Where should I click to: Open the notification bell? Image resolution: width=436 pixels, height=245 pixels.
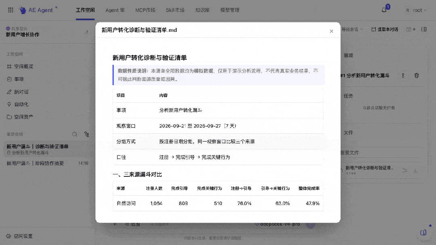[384, 10]
